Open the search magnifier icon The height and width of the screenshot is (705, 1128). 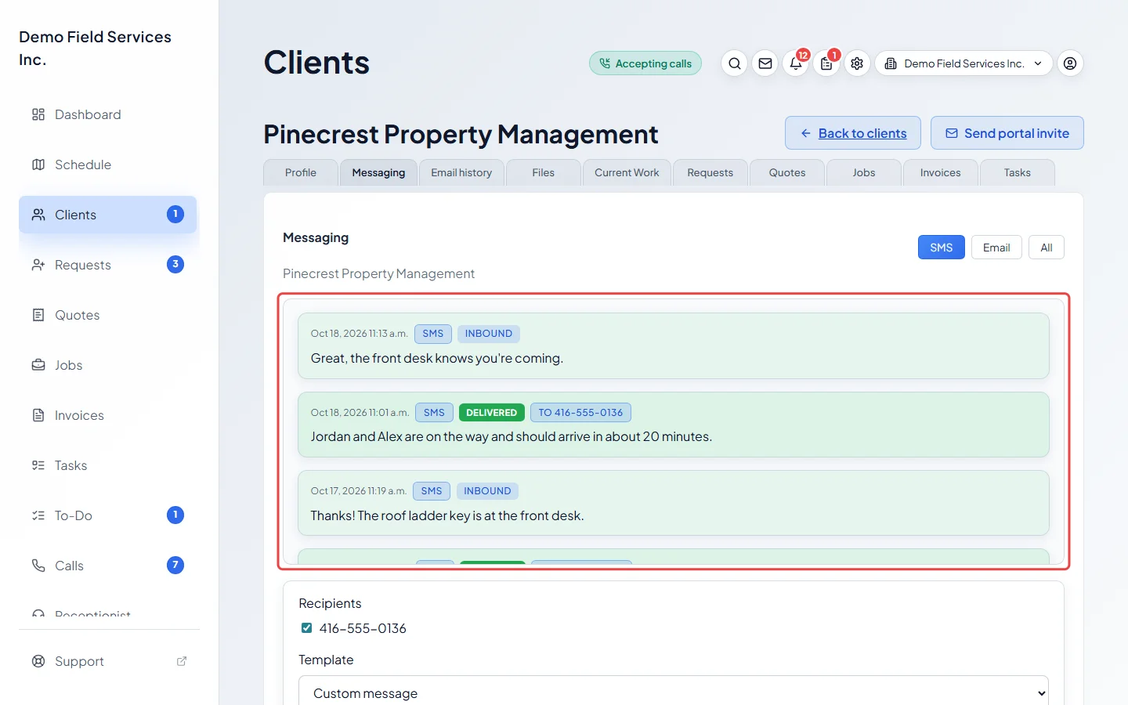tap(734, 63)
